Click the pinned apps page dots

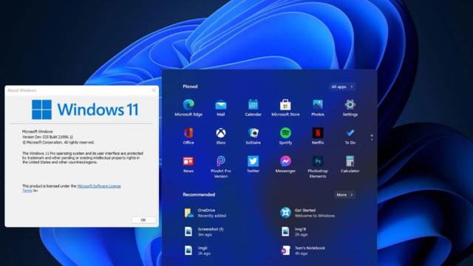pos(372,137)
